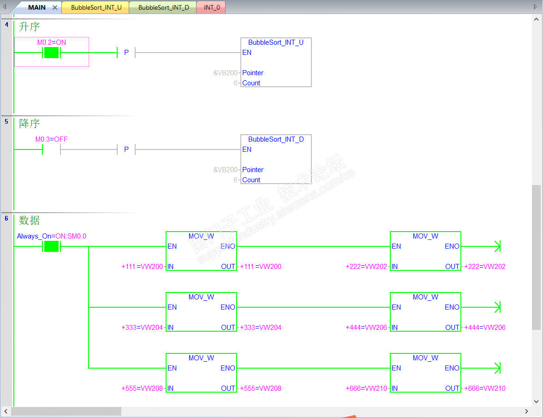Select the MOV_W block writing VW200

(201, 251)
